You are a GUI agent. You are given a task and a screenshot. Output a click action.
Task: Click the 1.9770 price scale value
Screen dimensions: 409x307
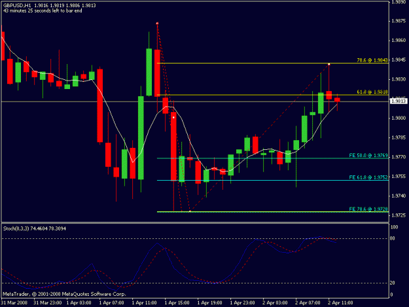point(399,157)
